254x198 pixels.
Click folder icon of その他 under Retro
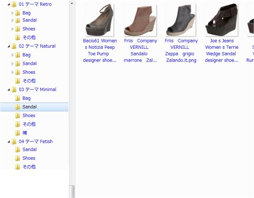point(17,38)
